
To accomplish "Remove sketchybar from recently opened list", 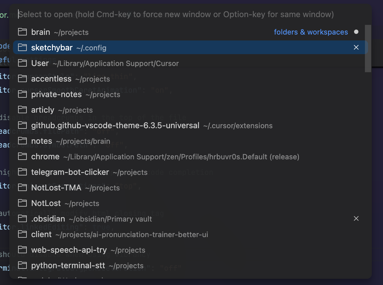I will pyautogui.click(x=356, y=48).
